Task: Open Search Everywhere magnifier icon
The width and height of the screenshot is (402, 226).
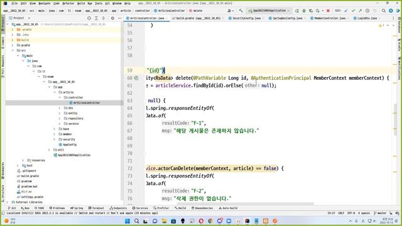Action: (x=384, y=11)
